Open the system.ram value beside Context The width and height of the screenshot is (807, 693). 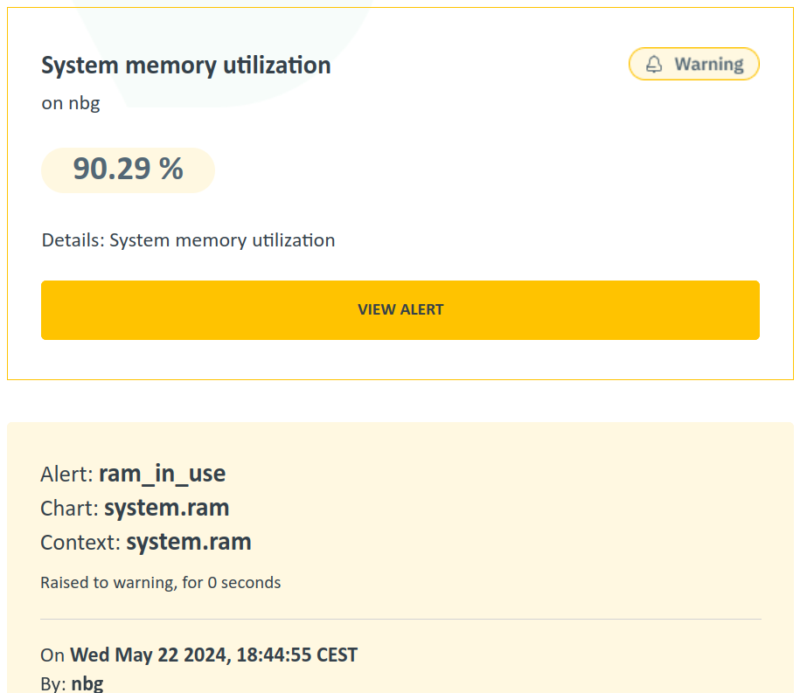[188, 542]
